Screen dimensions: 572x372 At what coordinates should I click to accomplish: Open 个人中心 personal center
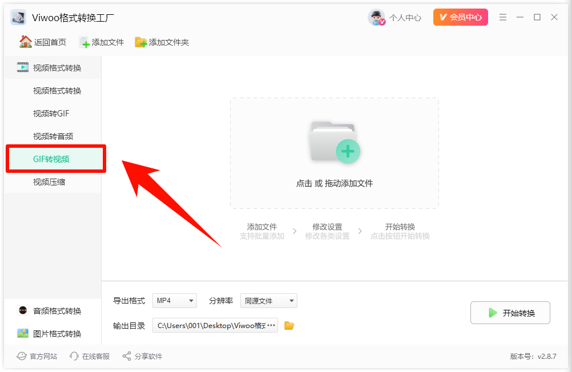pos(405,18)
